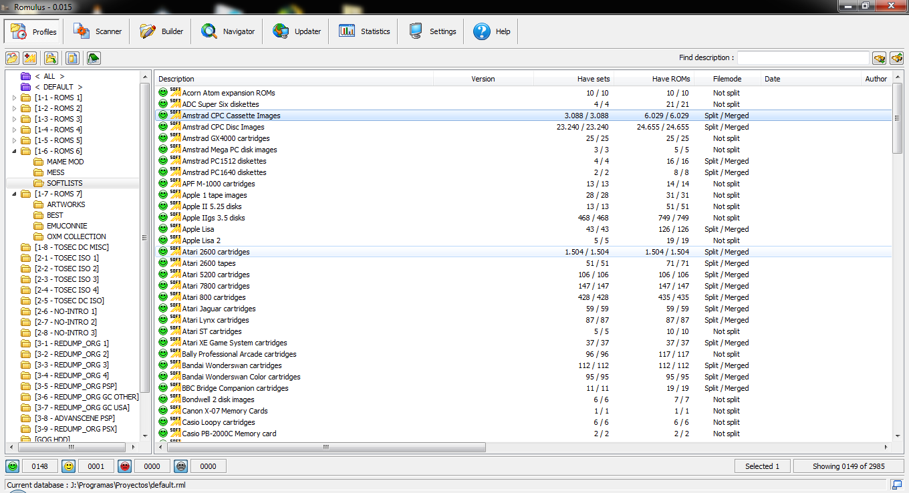Select the Atari Jaguar cartridges row
Viewport: 909px width, 493px height.
click(x=524, y=309)
